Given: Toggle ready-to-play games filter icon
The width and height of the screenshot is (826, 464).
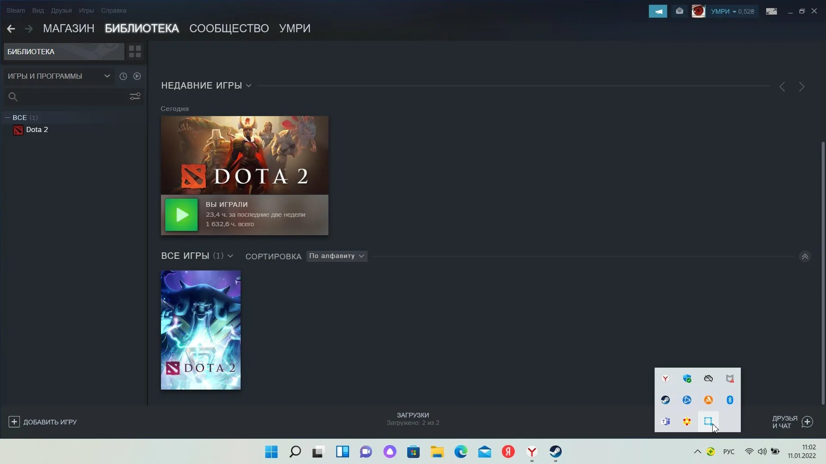Looking at the screenshot, I should click(x=137, y=76).
